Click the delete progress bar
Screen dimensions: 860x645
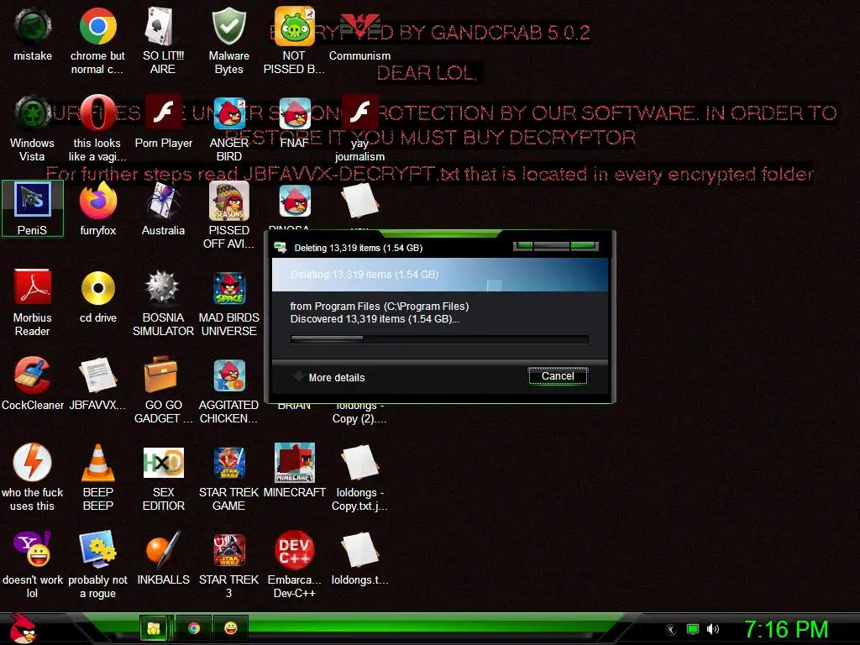pyautogui.click(x=439, y=338)
